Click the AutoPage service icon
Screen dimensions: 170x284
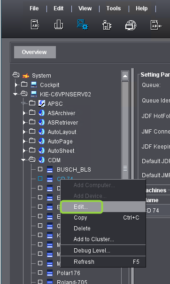tap(42, 141)
